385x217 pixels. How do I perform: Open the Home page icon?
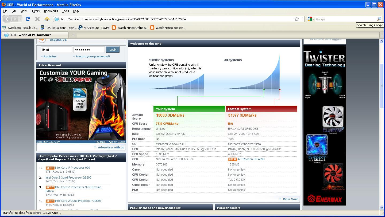pyautogui.click(x=47, y=19)
